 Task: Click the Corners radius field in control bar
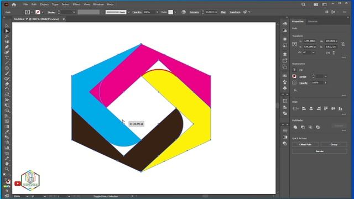211,12
